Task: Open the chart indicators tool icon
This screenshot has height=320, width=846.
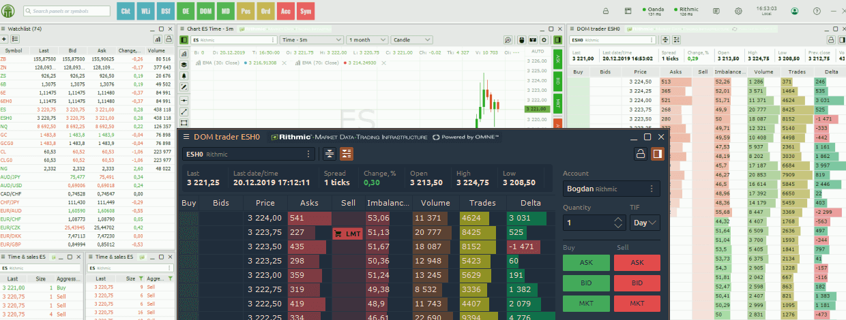Action: tap(184, 52)
